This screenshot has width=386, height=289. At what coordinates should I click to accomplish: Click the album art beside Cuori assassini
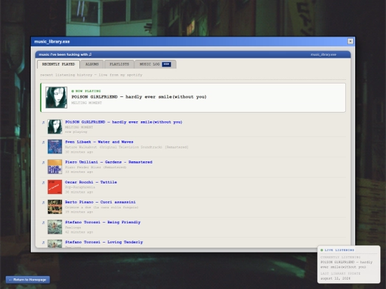coord(55,207)
